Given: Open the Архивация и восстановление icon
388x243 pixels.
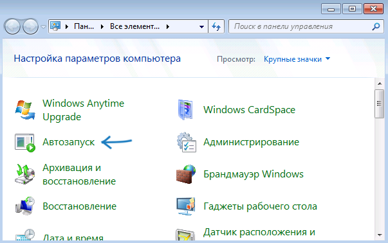Looking at the screenshot, I should [x=24, y=174].
